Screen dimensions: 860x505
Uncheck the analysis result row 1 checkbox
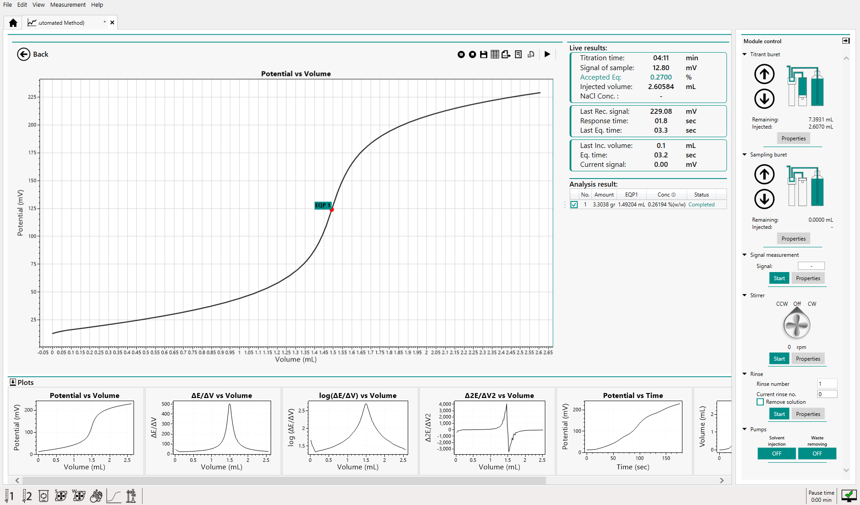(x=574, y=205)
